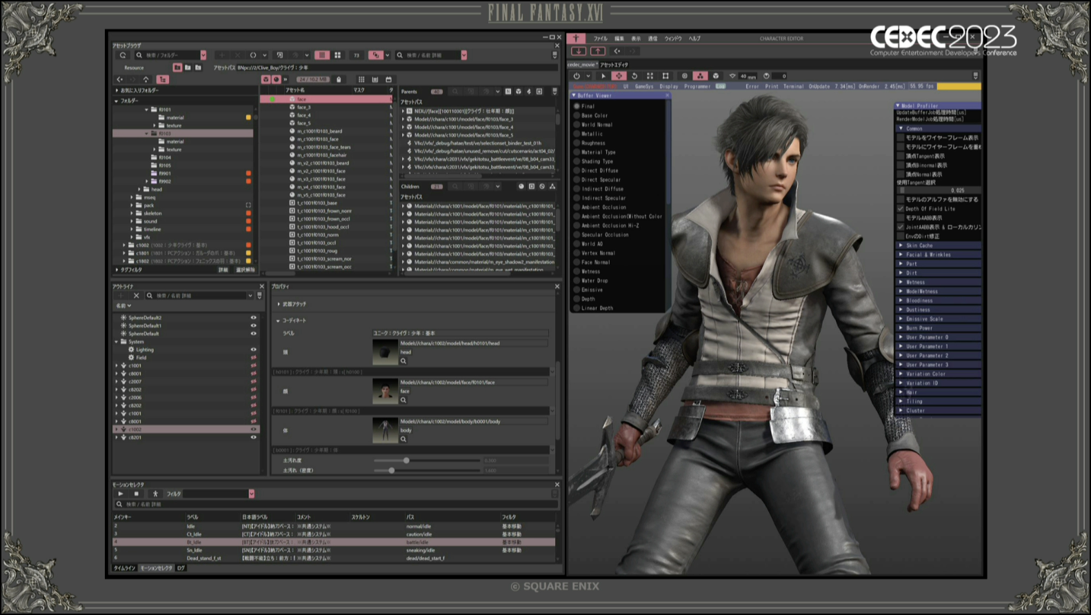Toggle the folder tree view icon
Screen dimensions: 1091x615
[x=162, y=79]
